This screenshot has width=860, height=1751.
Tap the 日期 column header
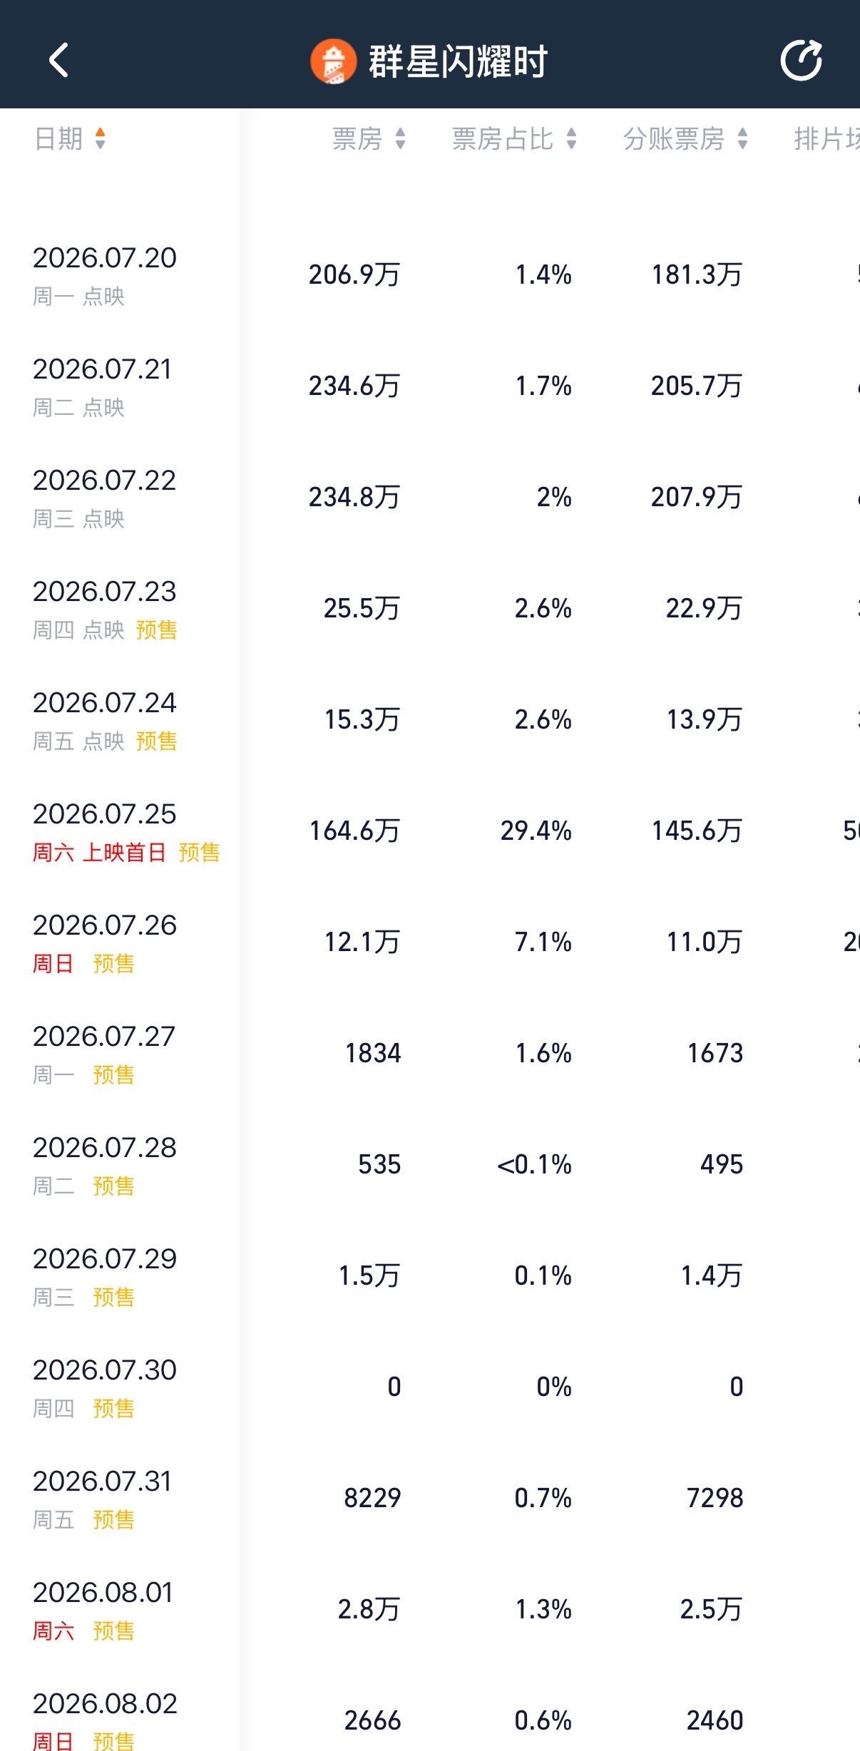click(x=59, y=138)
